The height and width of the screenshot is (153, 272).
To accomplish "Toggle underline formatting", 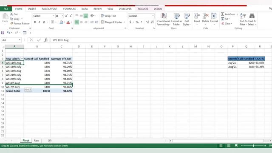I will (44, 22).
